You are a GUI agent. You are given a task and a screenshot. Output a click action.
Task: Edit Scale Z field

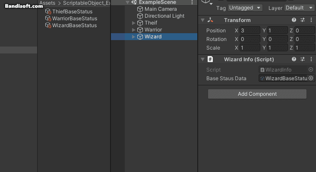pyautogui.click(x=304, y=48)
